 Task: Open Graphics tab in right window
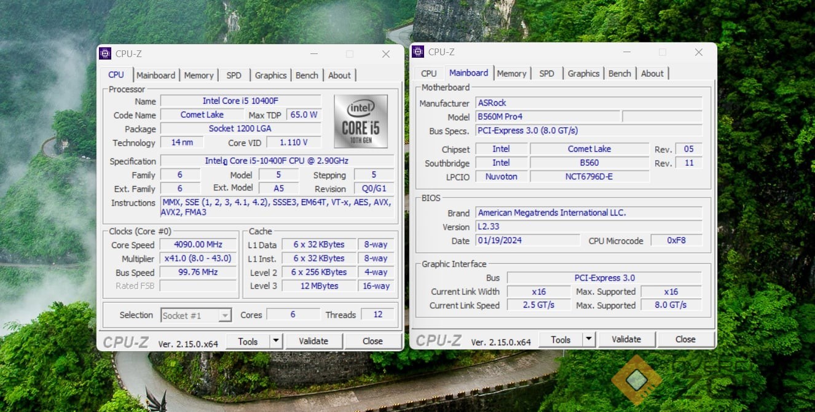tap(583, 74)
